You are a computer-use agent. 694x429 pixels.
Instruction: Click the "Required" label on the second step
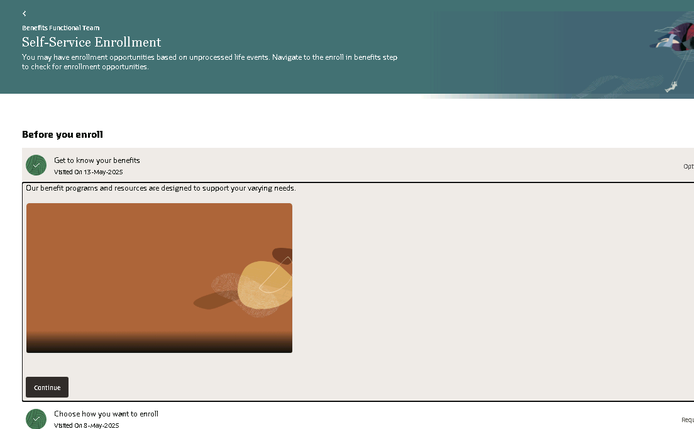point(688,419)
